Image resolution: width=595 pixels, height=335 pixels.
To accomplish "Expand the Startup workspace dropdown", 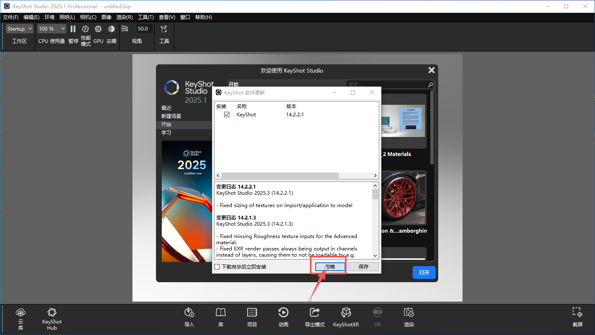I will tap(19, 29).
